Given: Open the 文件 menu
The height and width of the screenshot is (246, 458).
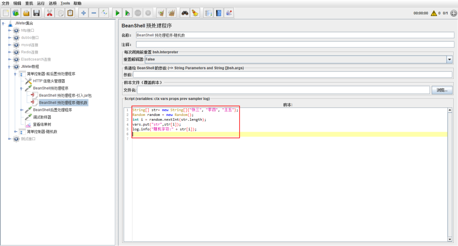Looking at the screenshot, I should pos(6,3).
